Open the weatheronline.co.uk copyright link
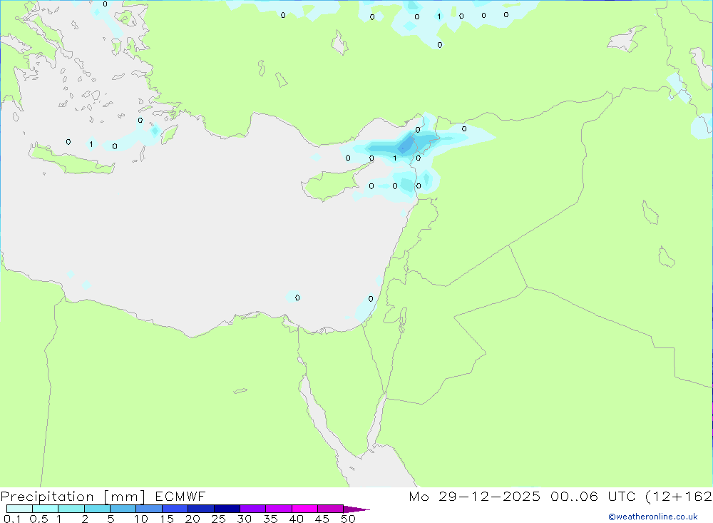 tap(653, 517)
